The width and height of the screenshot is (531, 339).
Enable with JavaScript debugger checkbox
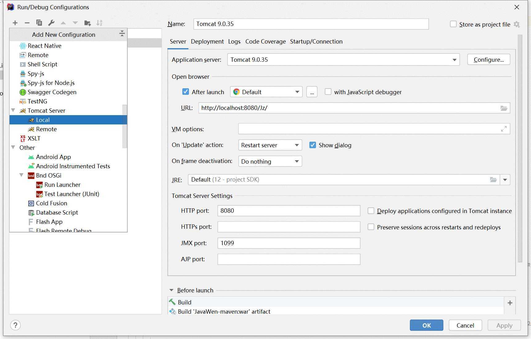coord(328,92)
